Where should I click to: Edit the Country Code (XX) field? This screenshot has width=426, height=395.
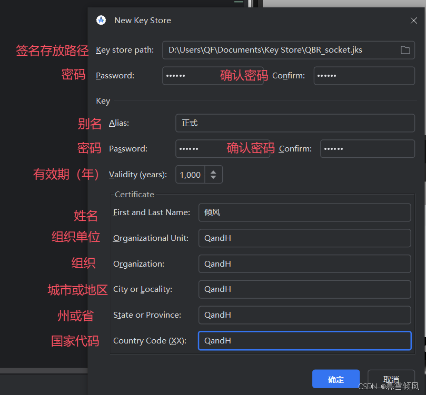click(304, 341)
